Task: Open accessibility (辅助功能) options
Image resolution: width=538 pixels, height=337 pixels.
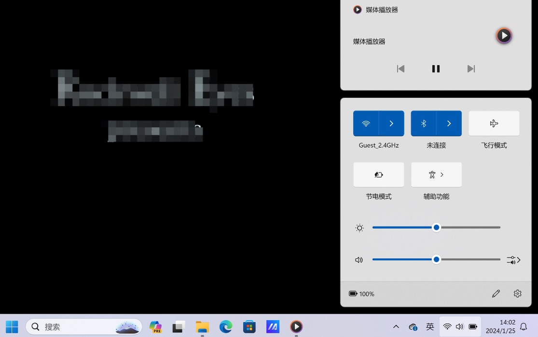Action: click(436, 175)
